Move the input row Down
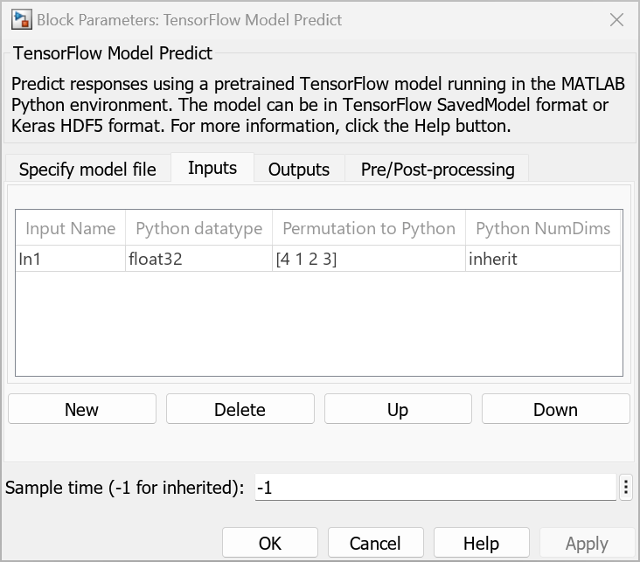The height and width of the screenshot is (562, 640). tap(555, 409)
